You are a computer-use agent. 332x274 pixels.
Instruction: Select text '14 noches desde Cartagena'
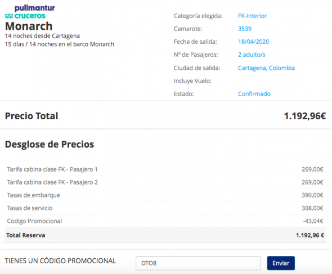click(x=42, y=36)
